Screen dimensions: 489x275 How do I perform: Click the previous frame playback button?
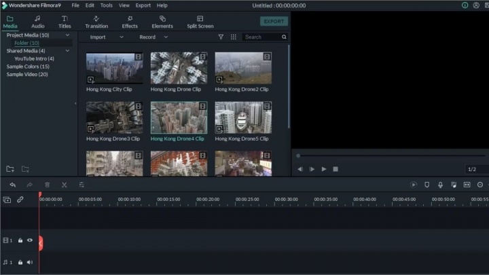tap(300, 169)
